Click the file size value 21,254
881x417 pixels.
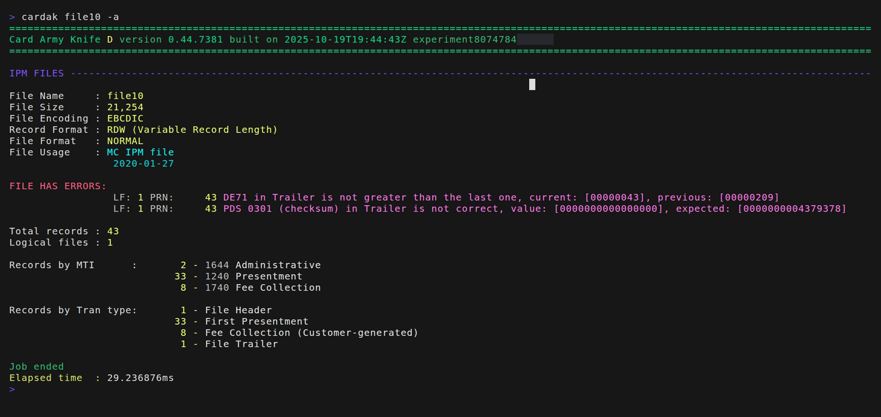125,107
